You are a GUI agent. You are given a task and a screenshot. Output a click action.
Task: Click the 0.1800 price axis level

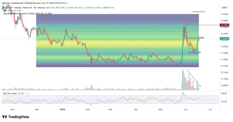click(x=225, y=53)
